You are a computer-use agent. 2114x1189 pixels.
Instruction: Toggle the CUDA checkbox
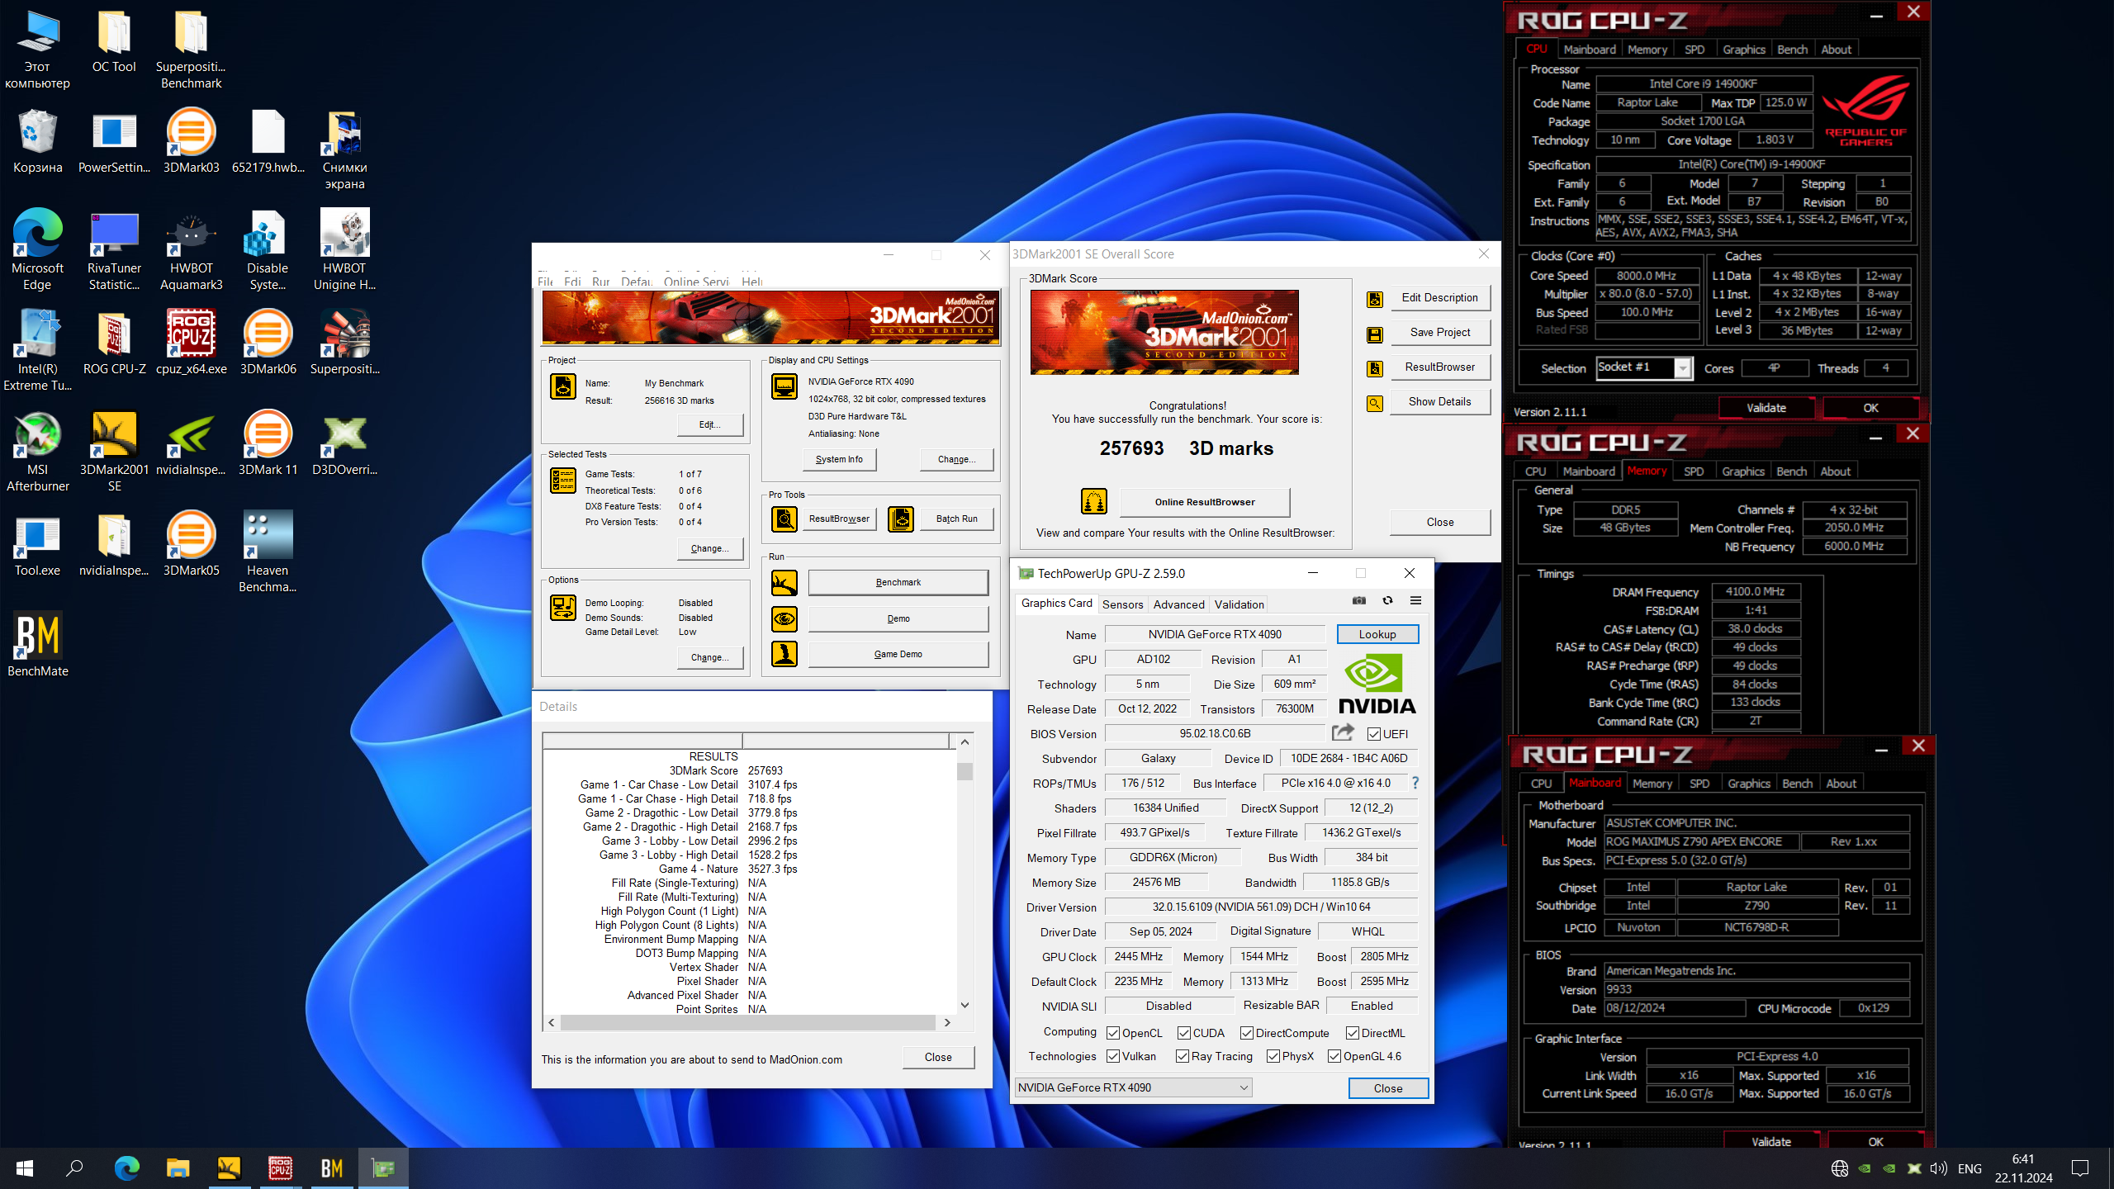(x=1184, y=1033)
